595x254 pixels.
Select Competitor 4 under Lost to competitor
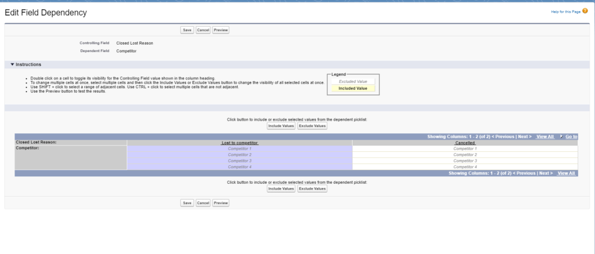coord(239,167)
